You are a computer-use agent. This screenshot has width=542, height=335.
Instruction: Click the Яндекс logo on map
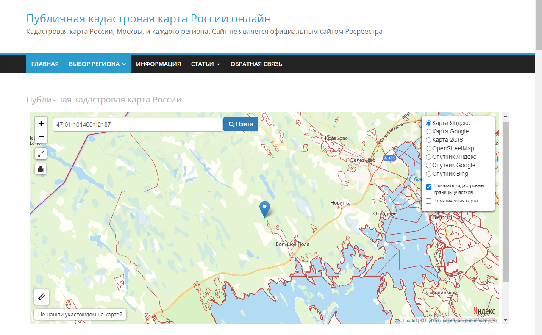pyautogui.click(x=484, y=312)
